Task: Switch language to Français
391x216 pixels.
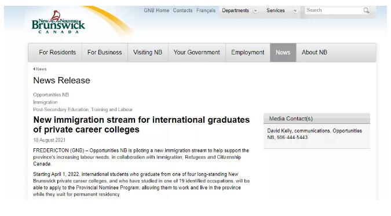Action: [x=206, y=10]
